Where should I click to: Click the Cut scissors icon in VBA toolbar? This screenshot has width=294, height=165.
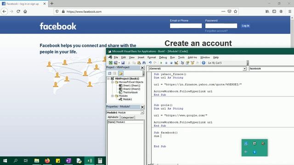click(129, 63)
